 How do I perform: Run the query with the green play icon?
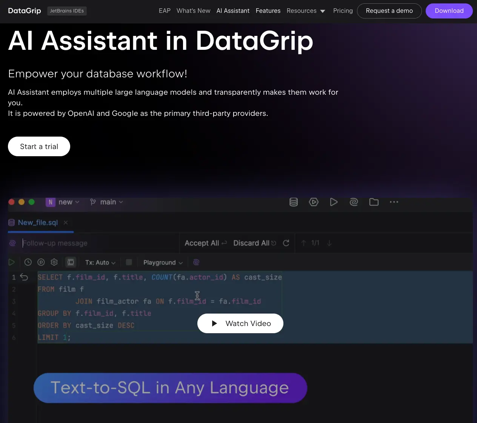[x=12, y=262]
